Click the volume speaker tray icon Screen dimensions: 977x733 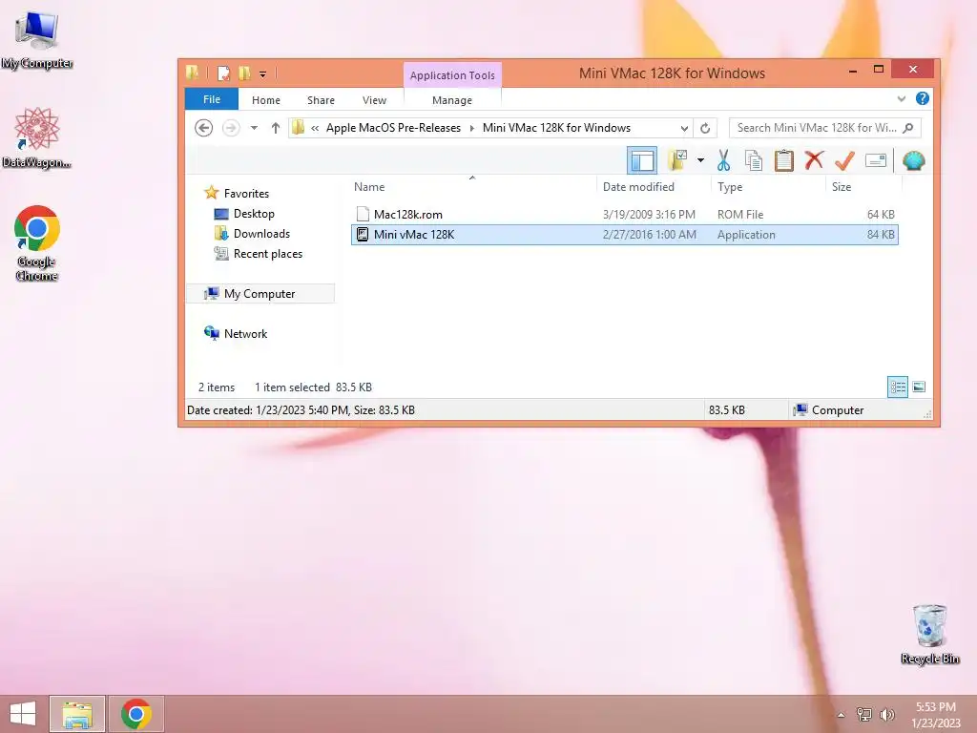[x=886, y=714]
